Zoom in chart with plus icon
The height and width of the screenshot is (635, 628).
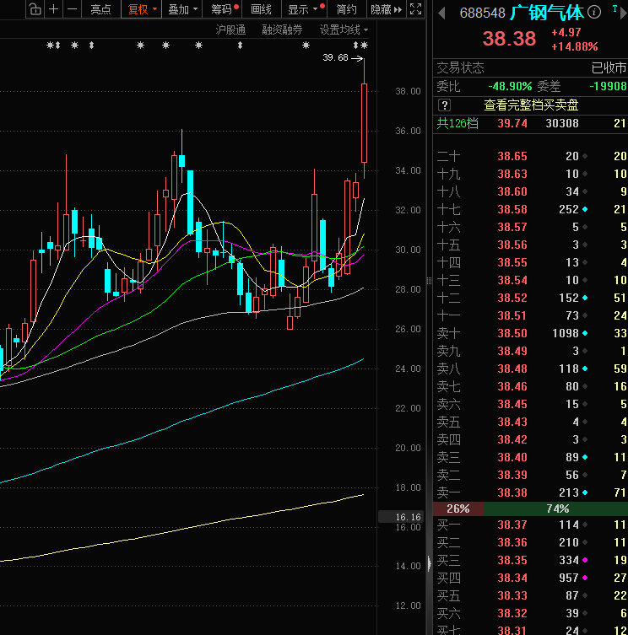[x=53, y=9]
